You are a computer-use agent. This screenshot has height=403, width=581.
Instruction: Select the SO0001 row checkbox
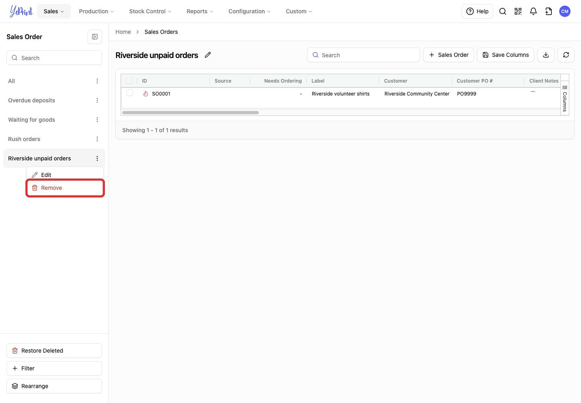click(130, 93)
